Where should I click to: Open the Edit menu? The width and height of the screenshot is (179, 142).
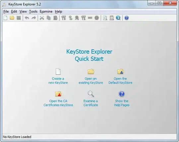coord(14,12)
